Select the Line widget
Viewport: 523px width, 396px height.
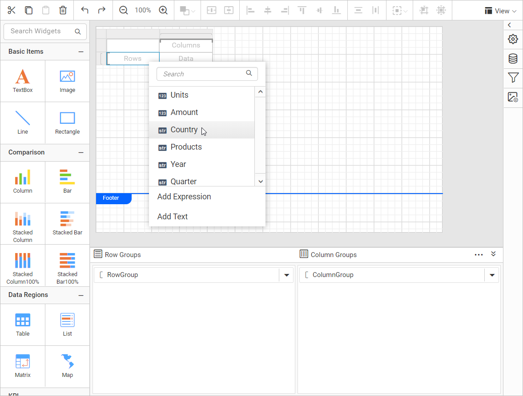pyautogui.click(x=23, y=123)
